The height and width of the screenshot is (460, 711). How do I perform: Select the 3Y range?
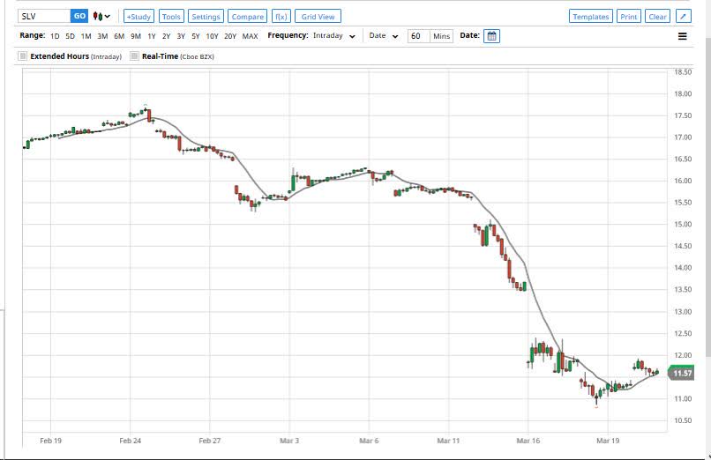181,36
